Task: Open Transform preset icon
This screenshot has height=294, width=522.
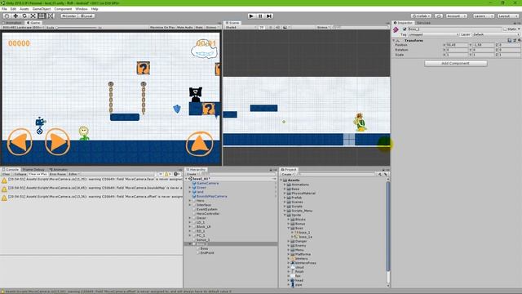Action: (515, 40)
